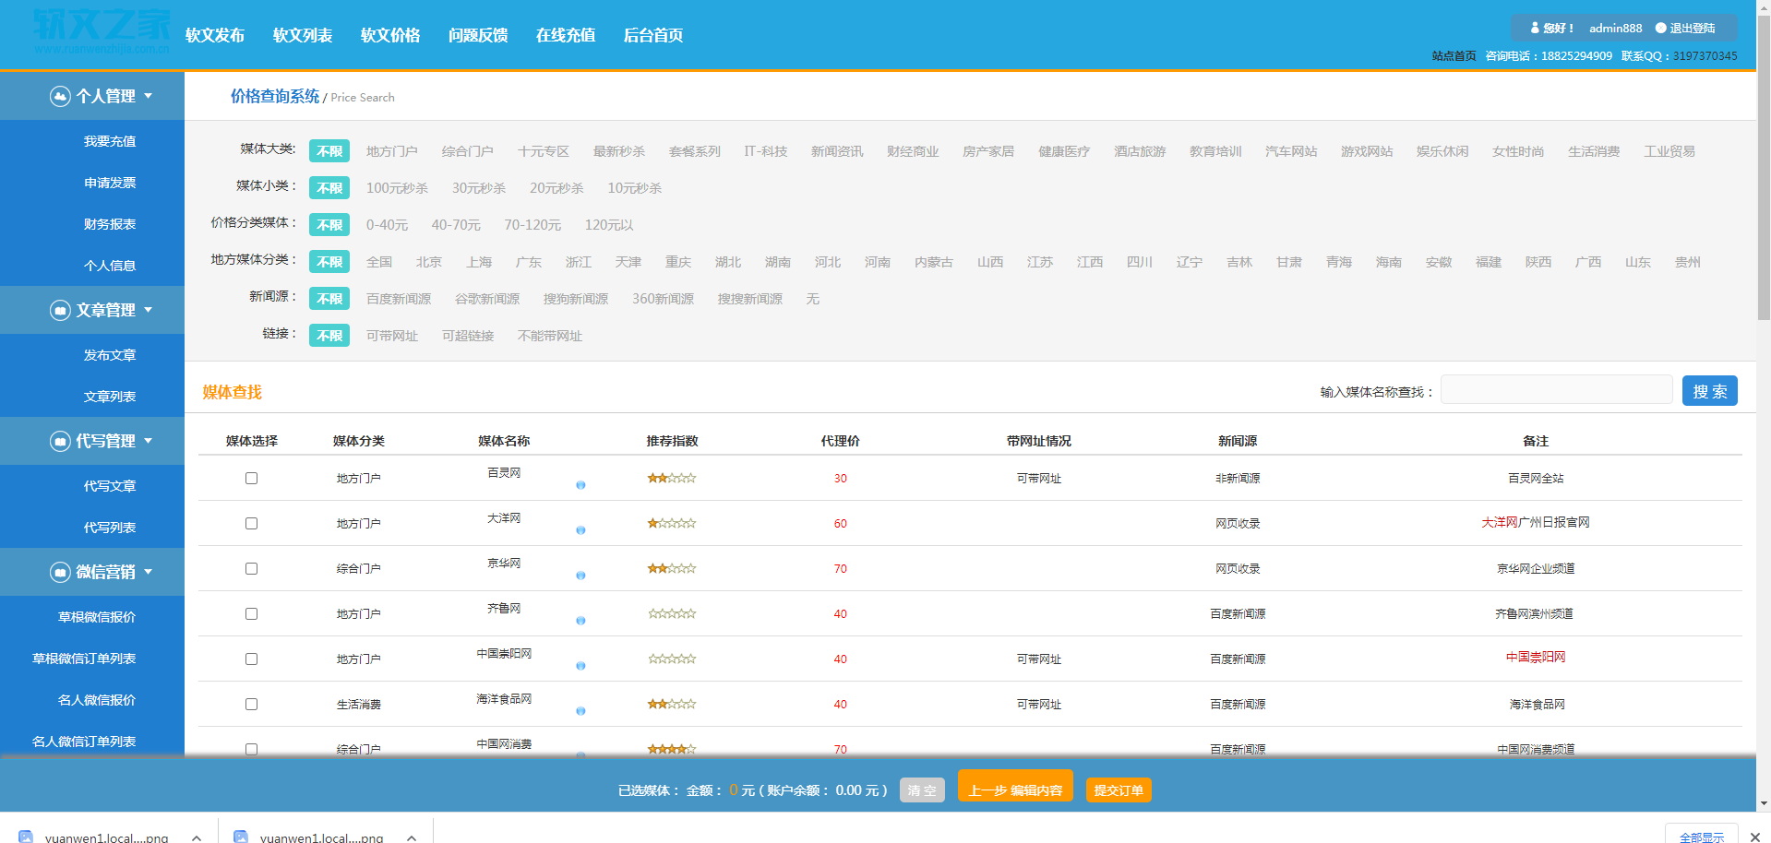Check the box for 百灵网 row

tap(251, 478)
